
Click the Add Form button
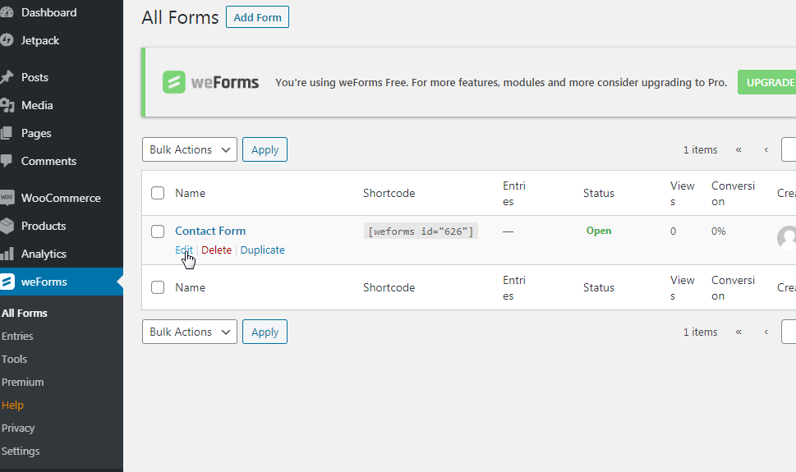click(x=257, y=17)
